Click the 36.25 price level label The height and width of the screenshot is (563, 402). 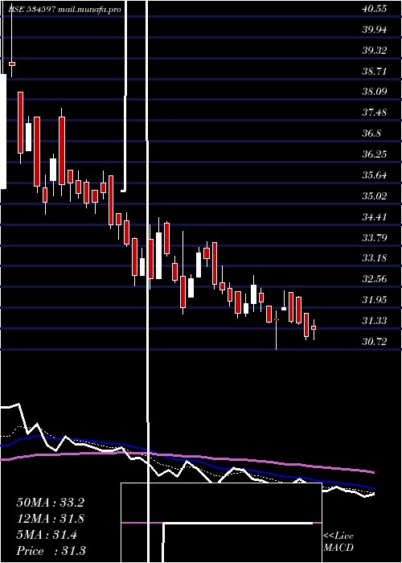375,154
